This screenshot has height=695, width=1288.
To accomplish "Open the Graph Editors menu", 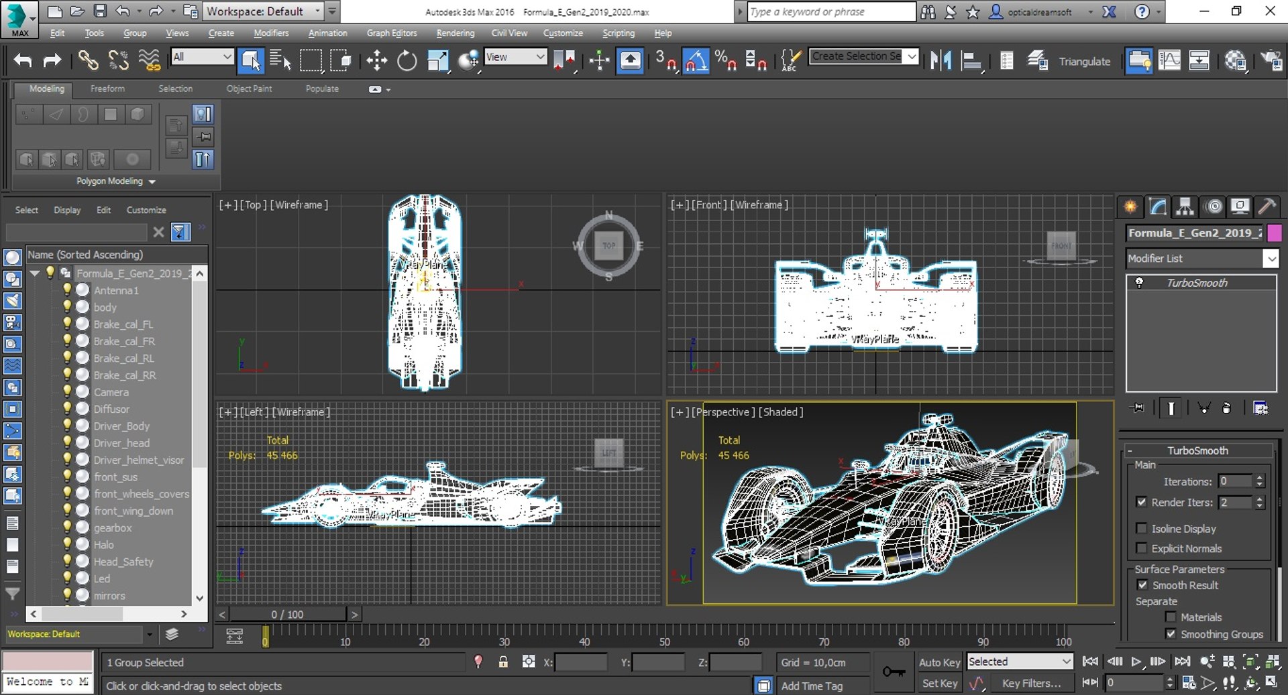I will pos(392,33).
